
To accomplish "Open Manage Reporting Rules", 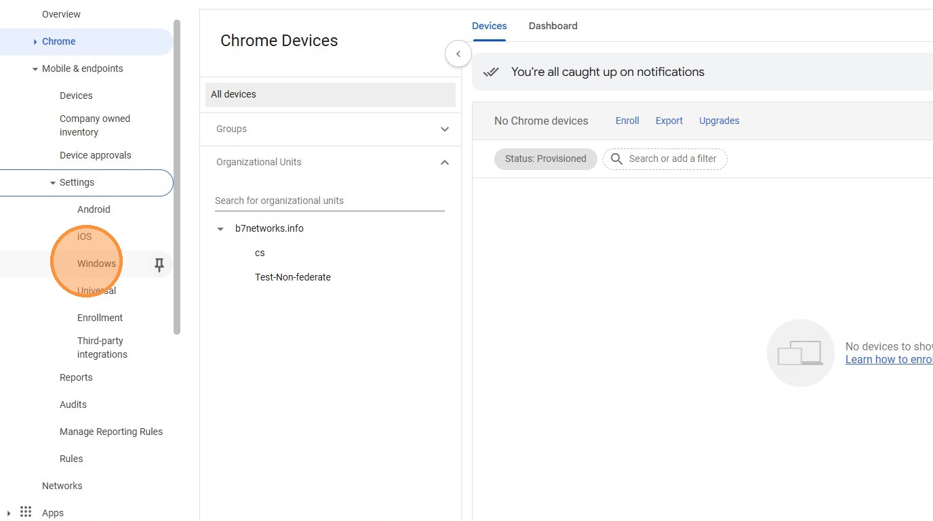I will point(111,432).
